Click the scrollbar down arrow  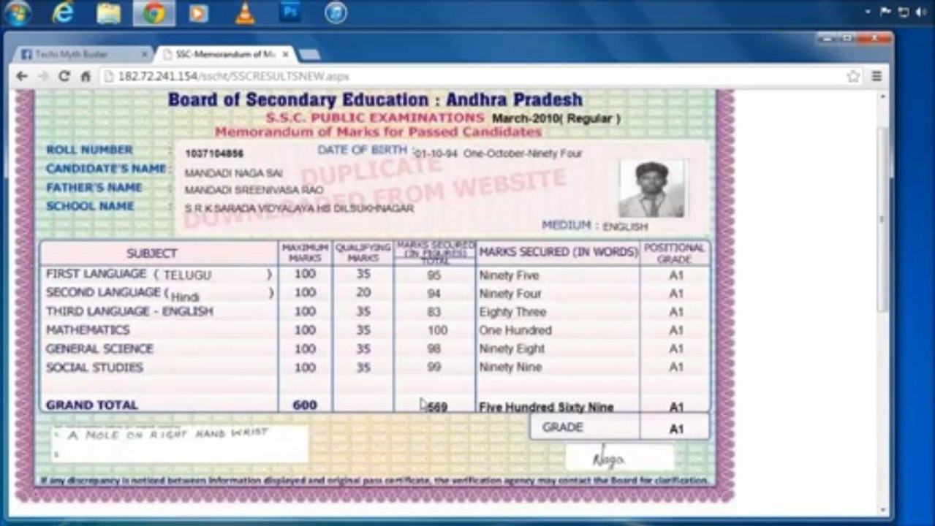[883, 510]
